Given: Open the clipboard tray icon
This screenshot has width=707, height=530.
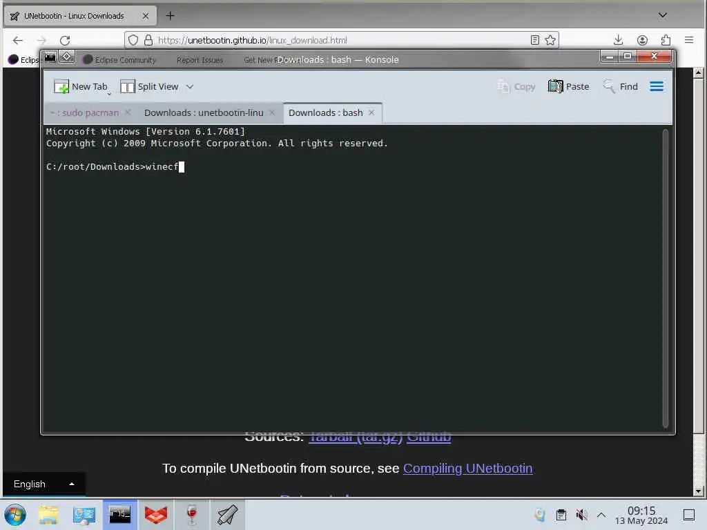Looking at the screenshot, I should click(561, 515).
